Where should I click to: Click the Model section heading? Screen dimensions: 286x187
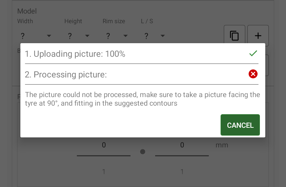click(x=27, y=11)
